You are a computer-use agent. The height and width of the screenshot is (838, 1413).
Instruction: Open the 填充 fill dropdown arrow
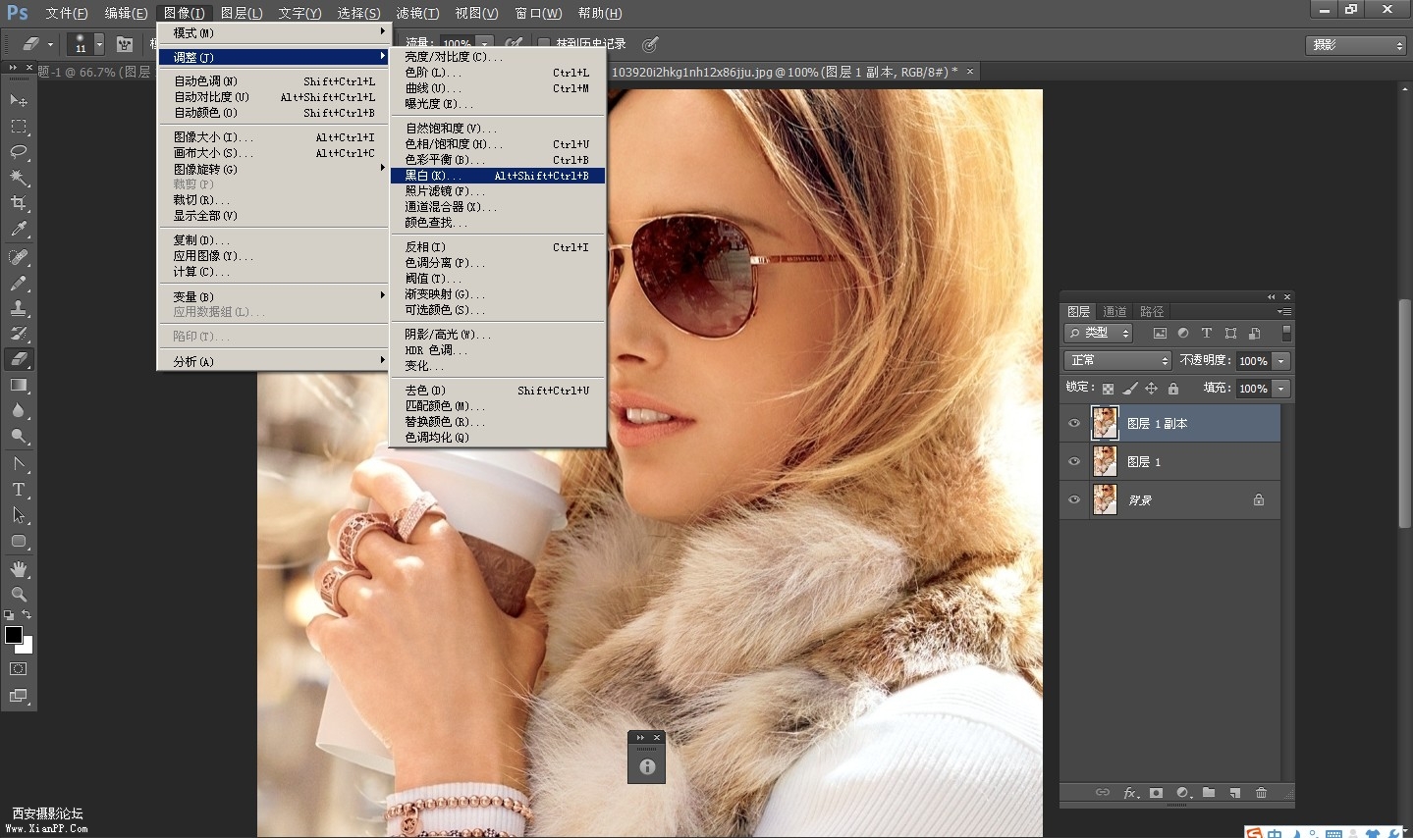tap(1280, 389)
